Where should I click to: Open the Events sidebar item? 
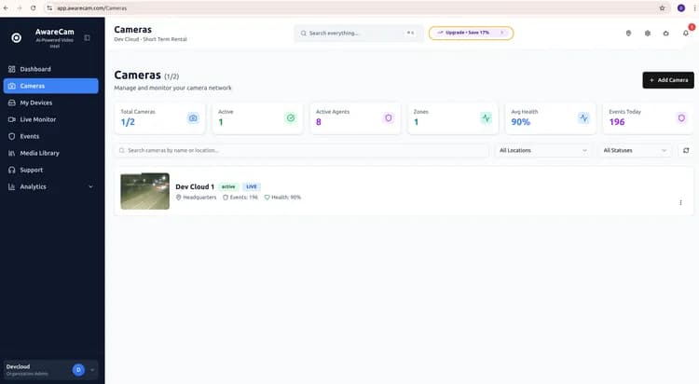(x=51, y=136)
